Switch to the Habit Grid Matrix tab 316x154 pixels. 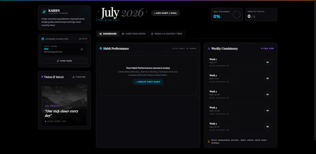[x=134, y=34]
